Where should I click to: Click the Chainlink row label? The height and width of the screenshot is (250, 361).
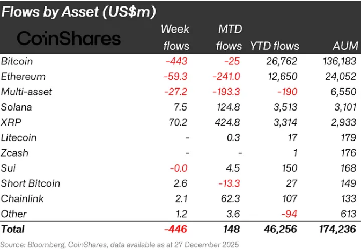click(22, 198)
